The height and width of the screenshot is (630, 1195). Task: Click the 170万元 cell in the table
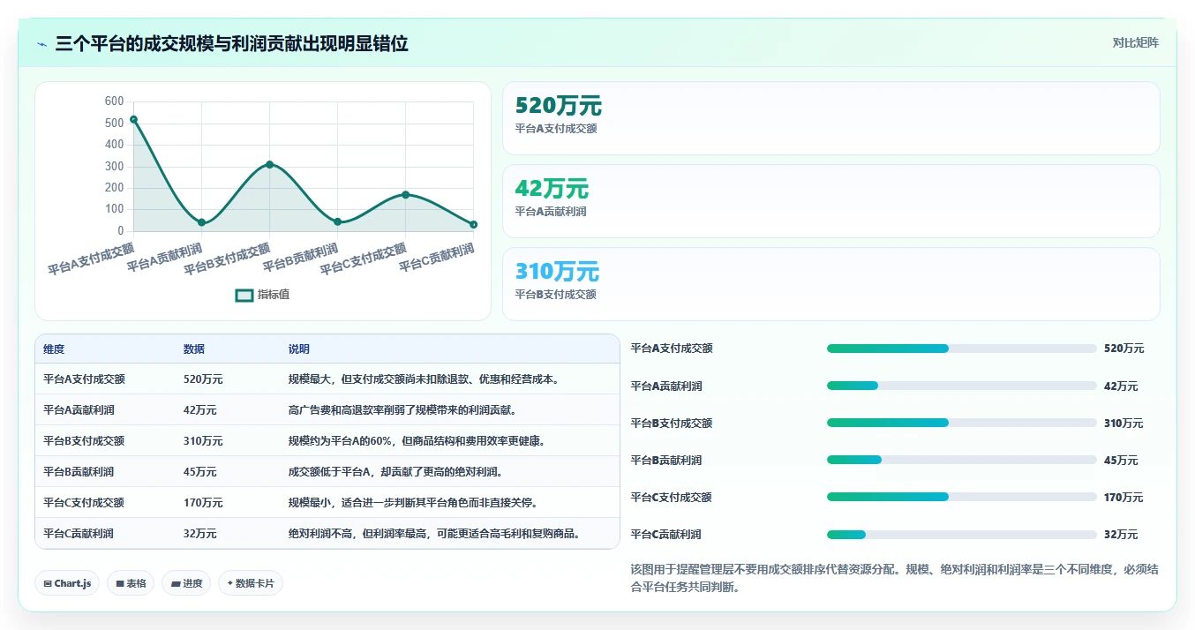tap(203, 503)
